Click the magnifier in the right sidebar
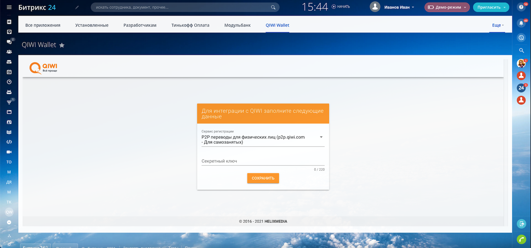The image size is (531, 248). (x=521, y=51)
